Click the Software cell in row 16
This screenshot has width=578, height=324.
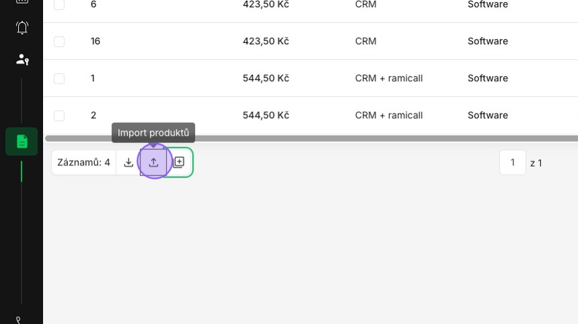click(488, 41)
